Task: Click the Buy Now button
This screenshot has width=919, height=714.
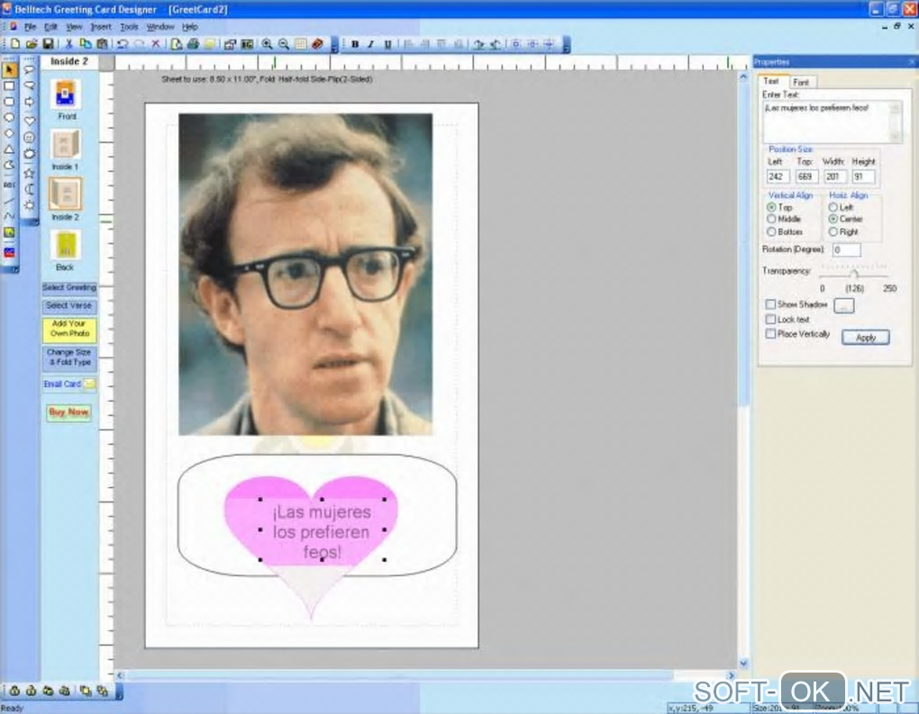Action: click(x=68, y=412)
